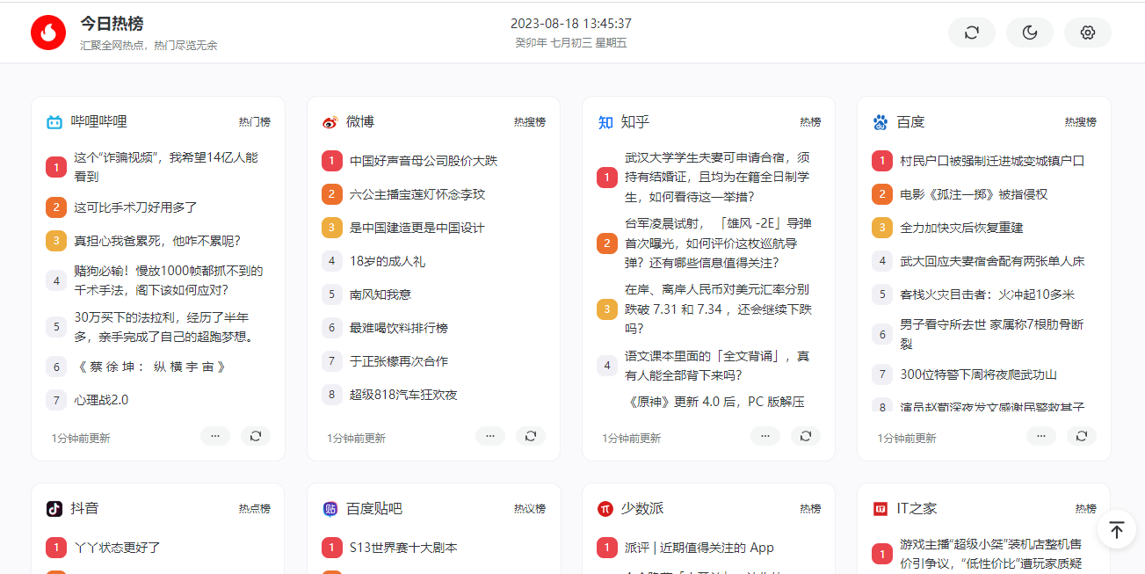This screenshot has height=574, width=1145.
Task: Open Bilibili item 这可比手术刀好用多了
Action: pyautogui.click(x=135, y=207)
